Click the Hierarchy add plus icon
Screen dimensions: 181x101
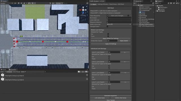[x=134, y=3]
